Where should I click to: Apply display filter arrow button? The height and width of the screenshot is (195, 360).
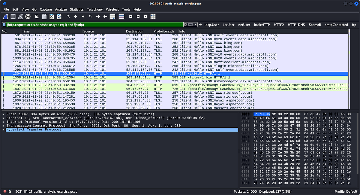tap(191, 25)
